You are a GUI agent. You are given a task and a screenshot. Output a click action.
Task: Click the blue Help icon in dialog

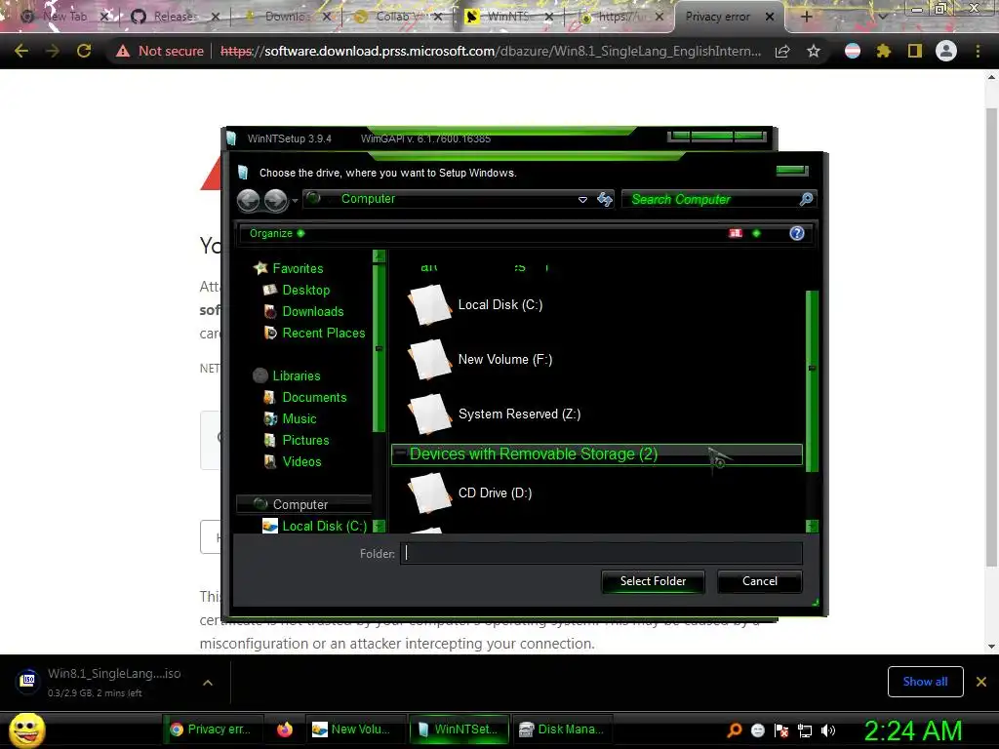(796, 233)
